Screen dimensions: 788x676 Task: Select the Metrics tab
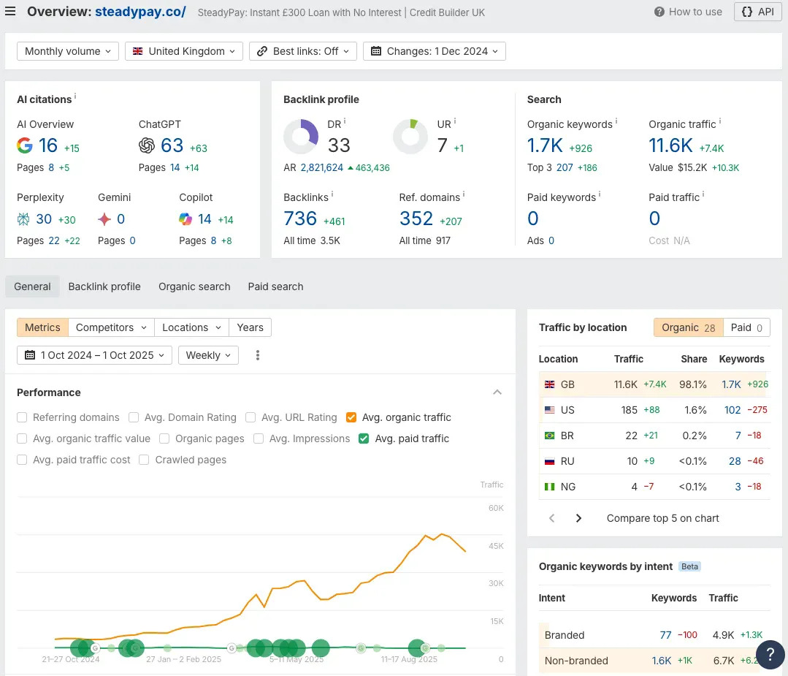tap(42, 327)
